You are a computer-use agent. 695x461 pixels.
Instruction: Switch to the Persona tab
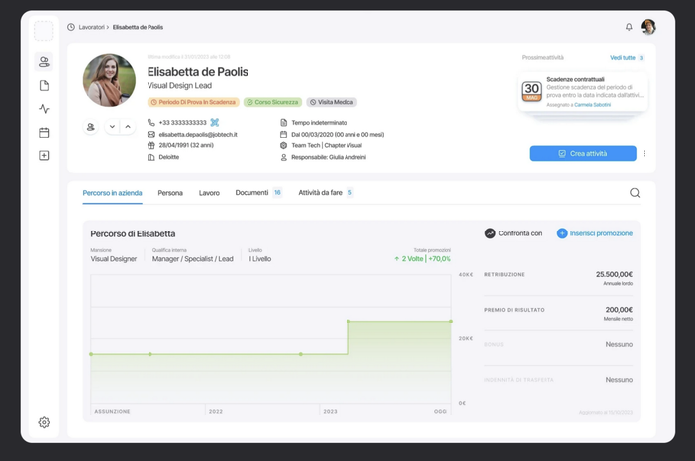[170, 193]
